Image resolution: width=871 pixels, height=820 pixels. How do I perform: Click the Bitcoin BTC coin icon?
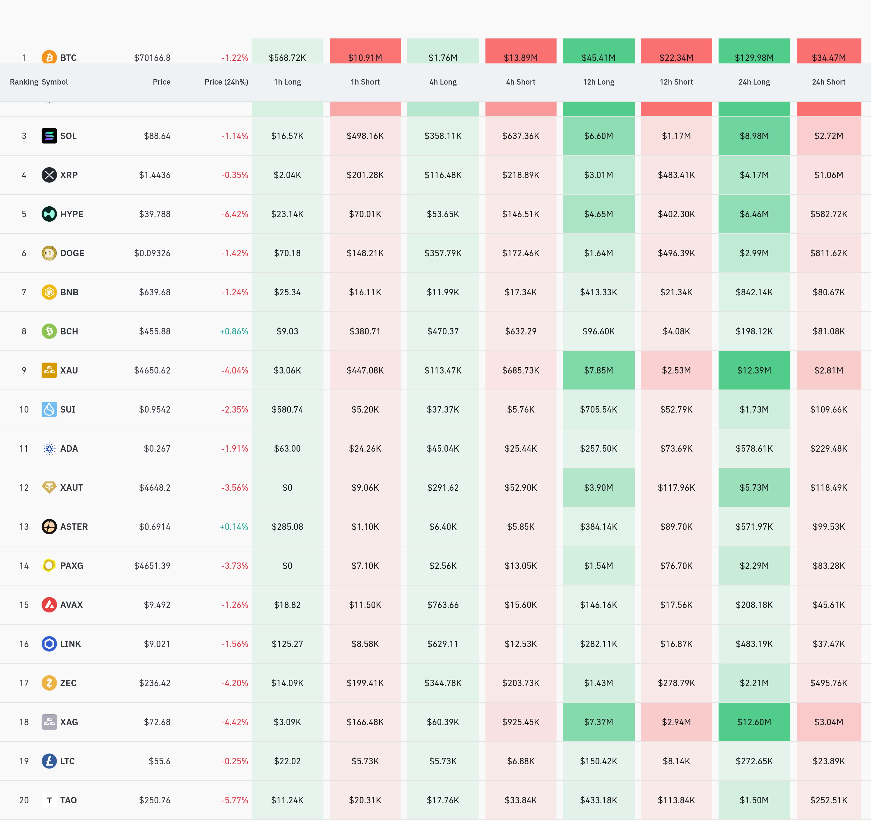pyautogui.click(x=49, y=57)
